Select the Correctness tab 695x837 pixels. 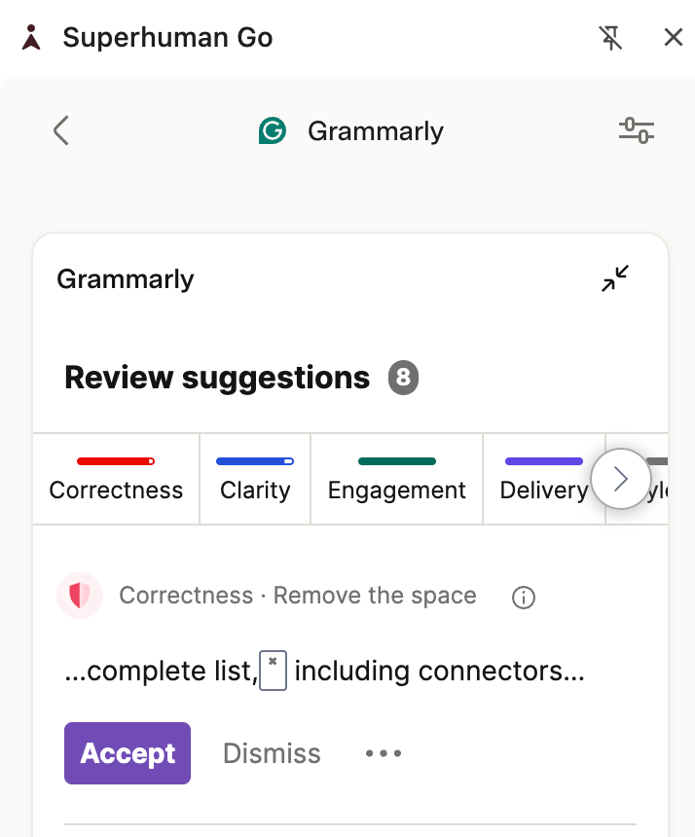pyautogui.click(x=116, y=479)
